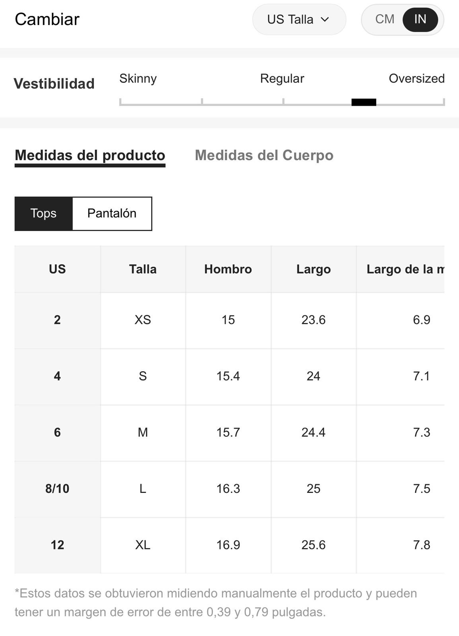Click the Oversized fit label
459x636 pixels.
(x=416, y=78)
